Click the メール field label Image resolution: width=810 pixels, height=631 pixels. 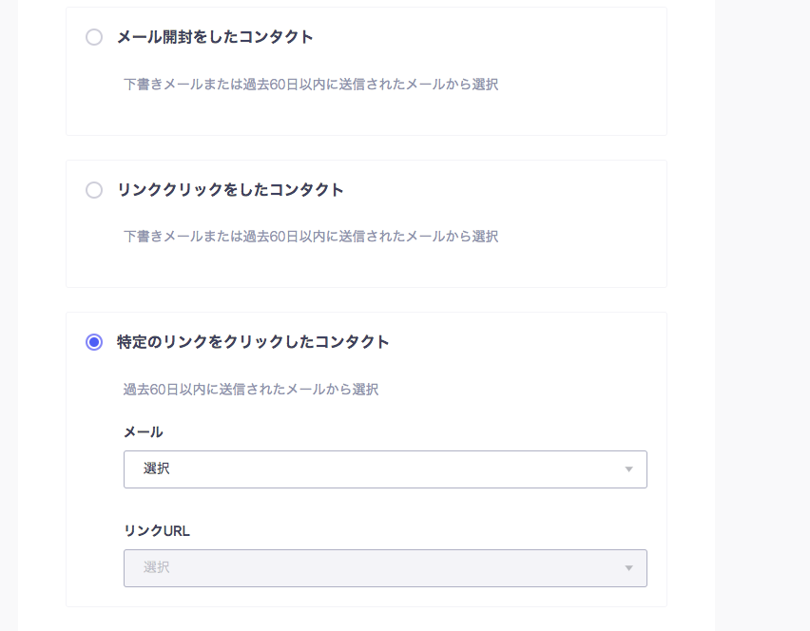(x=144, y=432)
